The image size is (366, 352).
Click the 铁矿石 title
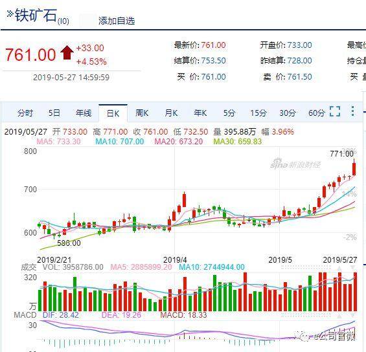coord(36,16)
